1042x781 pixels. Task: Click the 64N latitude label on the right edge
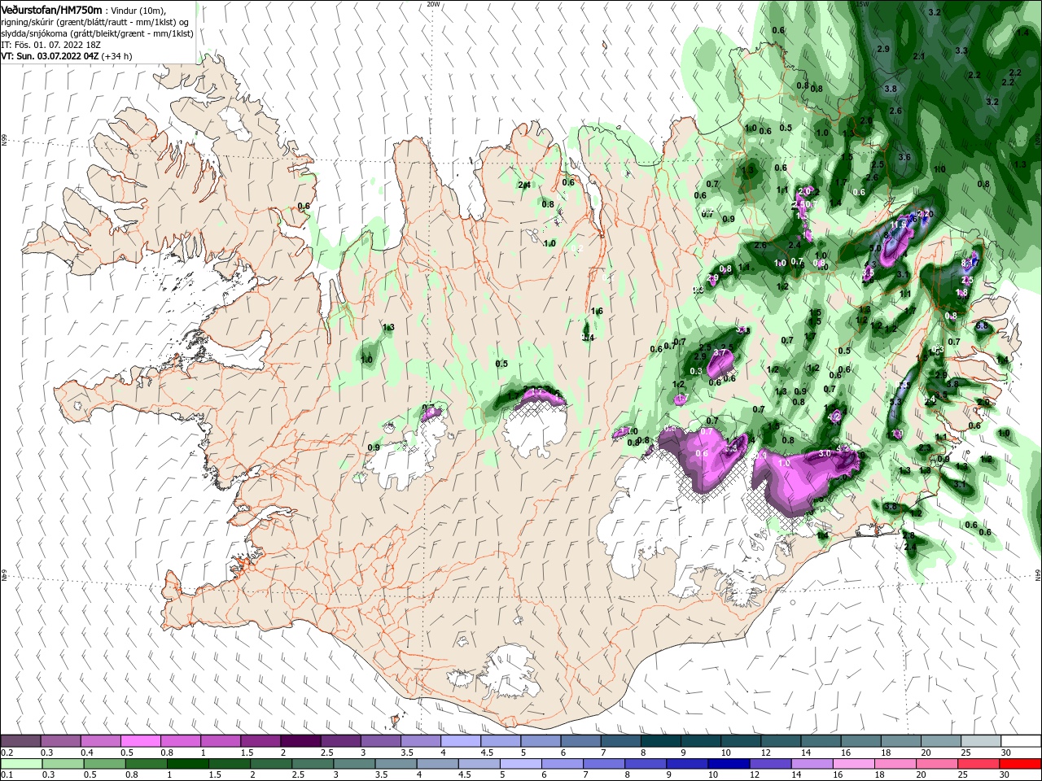[1038, 574]
